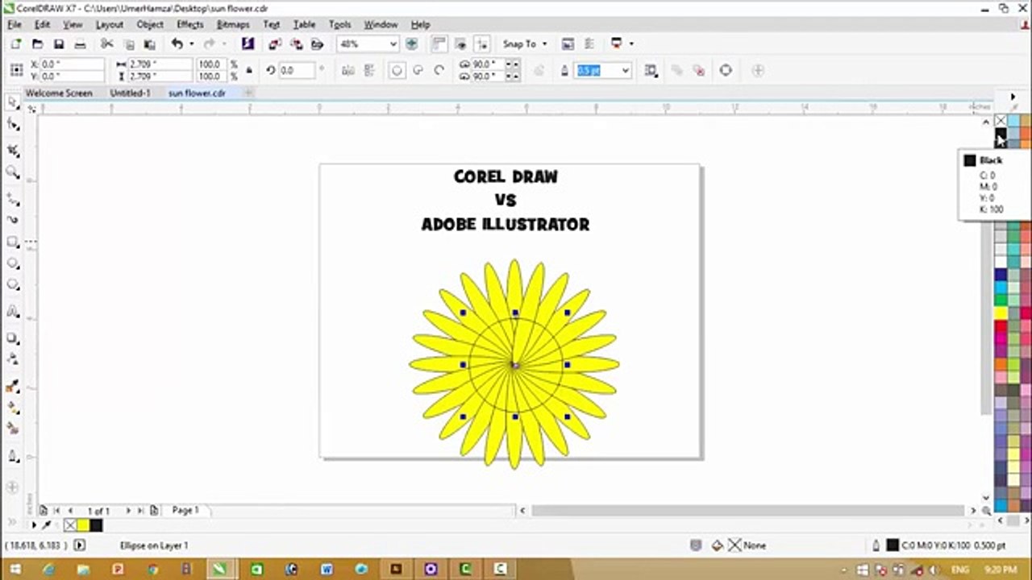
Task: Click the Paste icon in toolbar
Action: pos(150,44)
